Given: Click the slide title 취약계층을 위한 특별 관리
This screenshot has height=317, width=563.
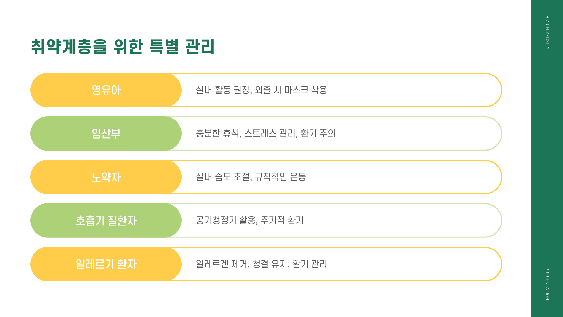Looking at the screenshot, I should point(123,47).
